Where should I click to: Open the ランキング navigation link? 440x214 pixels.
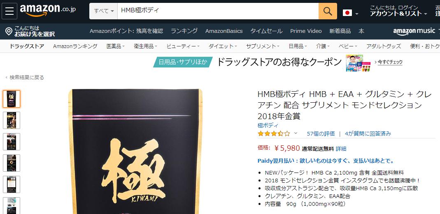184,31
